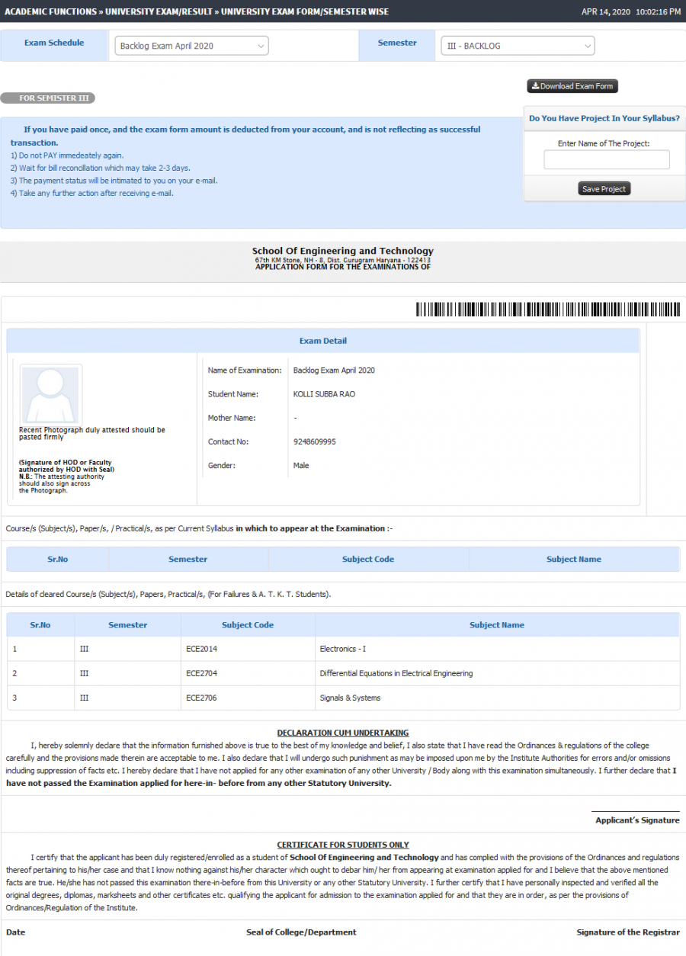Open the Semester dropdown showing III - BACKLOG
Image resolution: width=686 pixels, height=956 pixels.
pyautogui.click(x=518, y=46)
